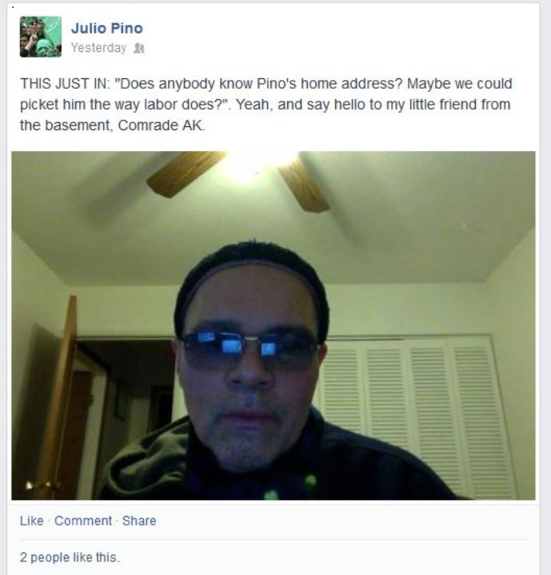Click the post text beginning THIS JUST IN
551x575 pixels.
266,105
